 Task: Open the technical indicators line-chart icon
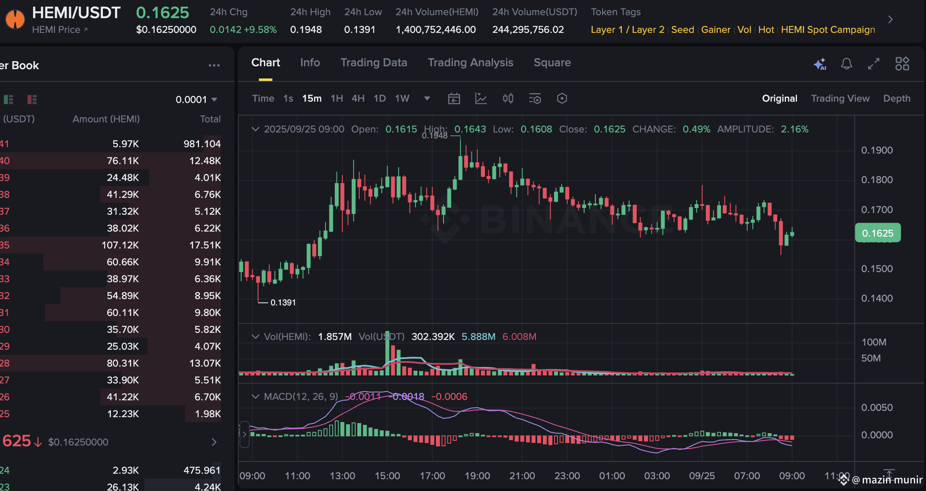[x=481, y=99]
